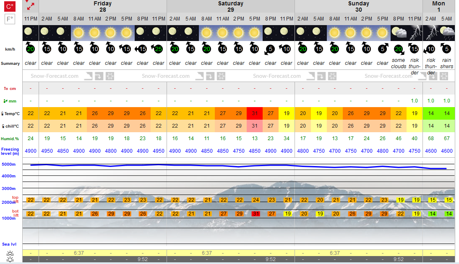Click the Sunday 8 PM some-clouds weather icon
This screenshot has height=264, width=459.
(x=399, y=33)
